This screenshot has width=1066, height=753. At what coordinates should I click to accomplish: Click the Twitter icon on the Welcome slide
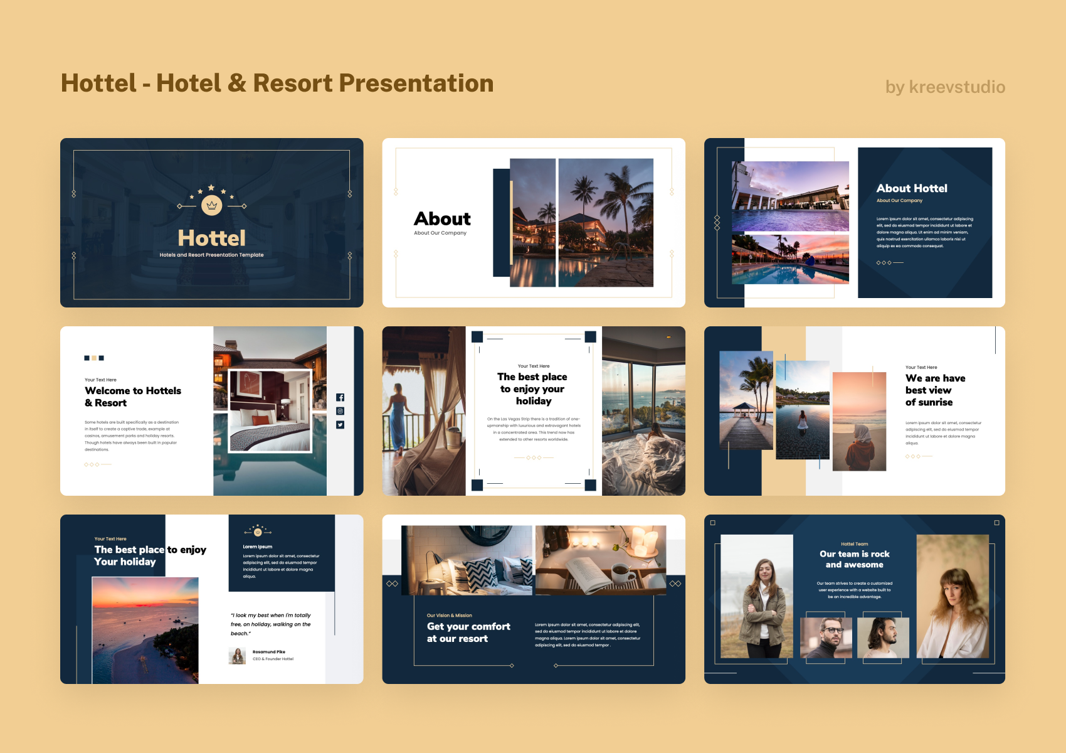click(x=340, y=425)
